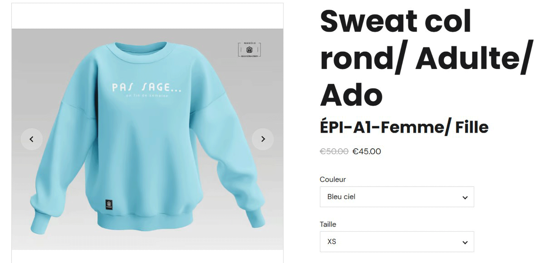Click the €45.00 sale price
Image resolution: width=550 pixels, height=263 pixels.
367,151
